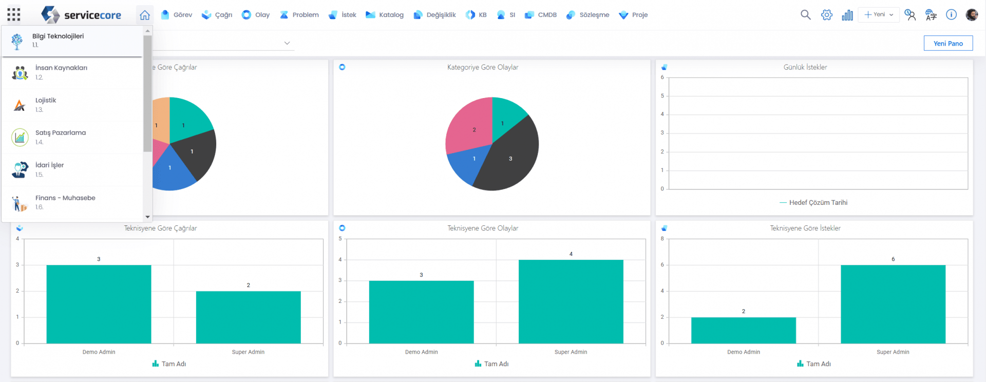Toggle Tam Adı legend in Teknisyene Göre İstekler
Image resolution: width=986 pixels, height=382 pixels.
tap(813, 364)
